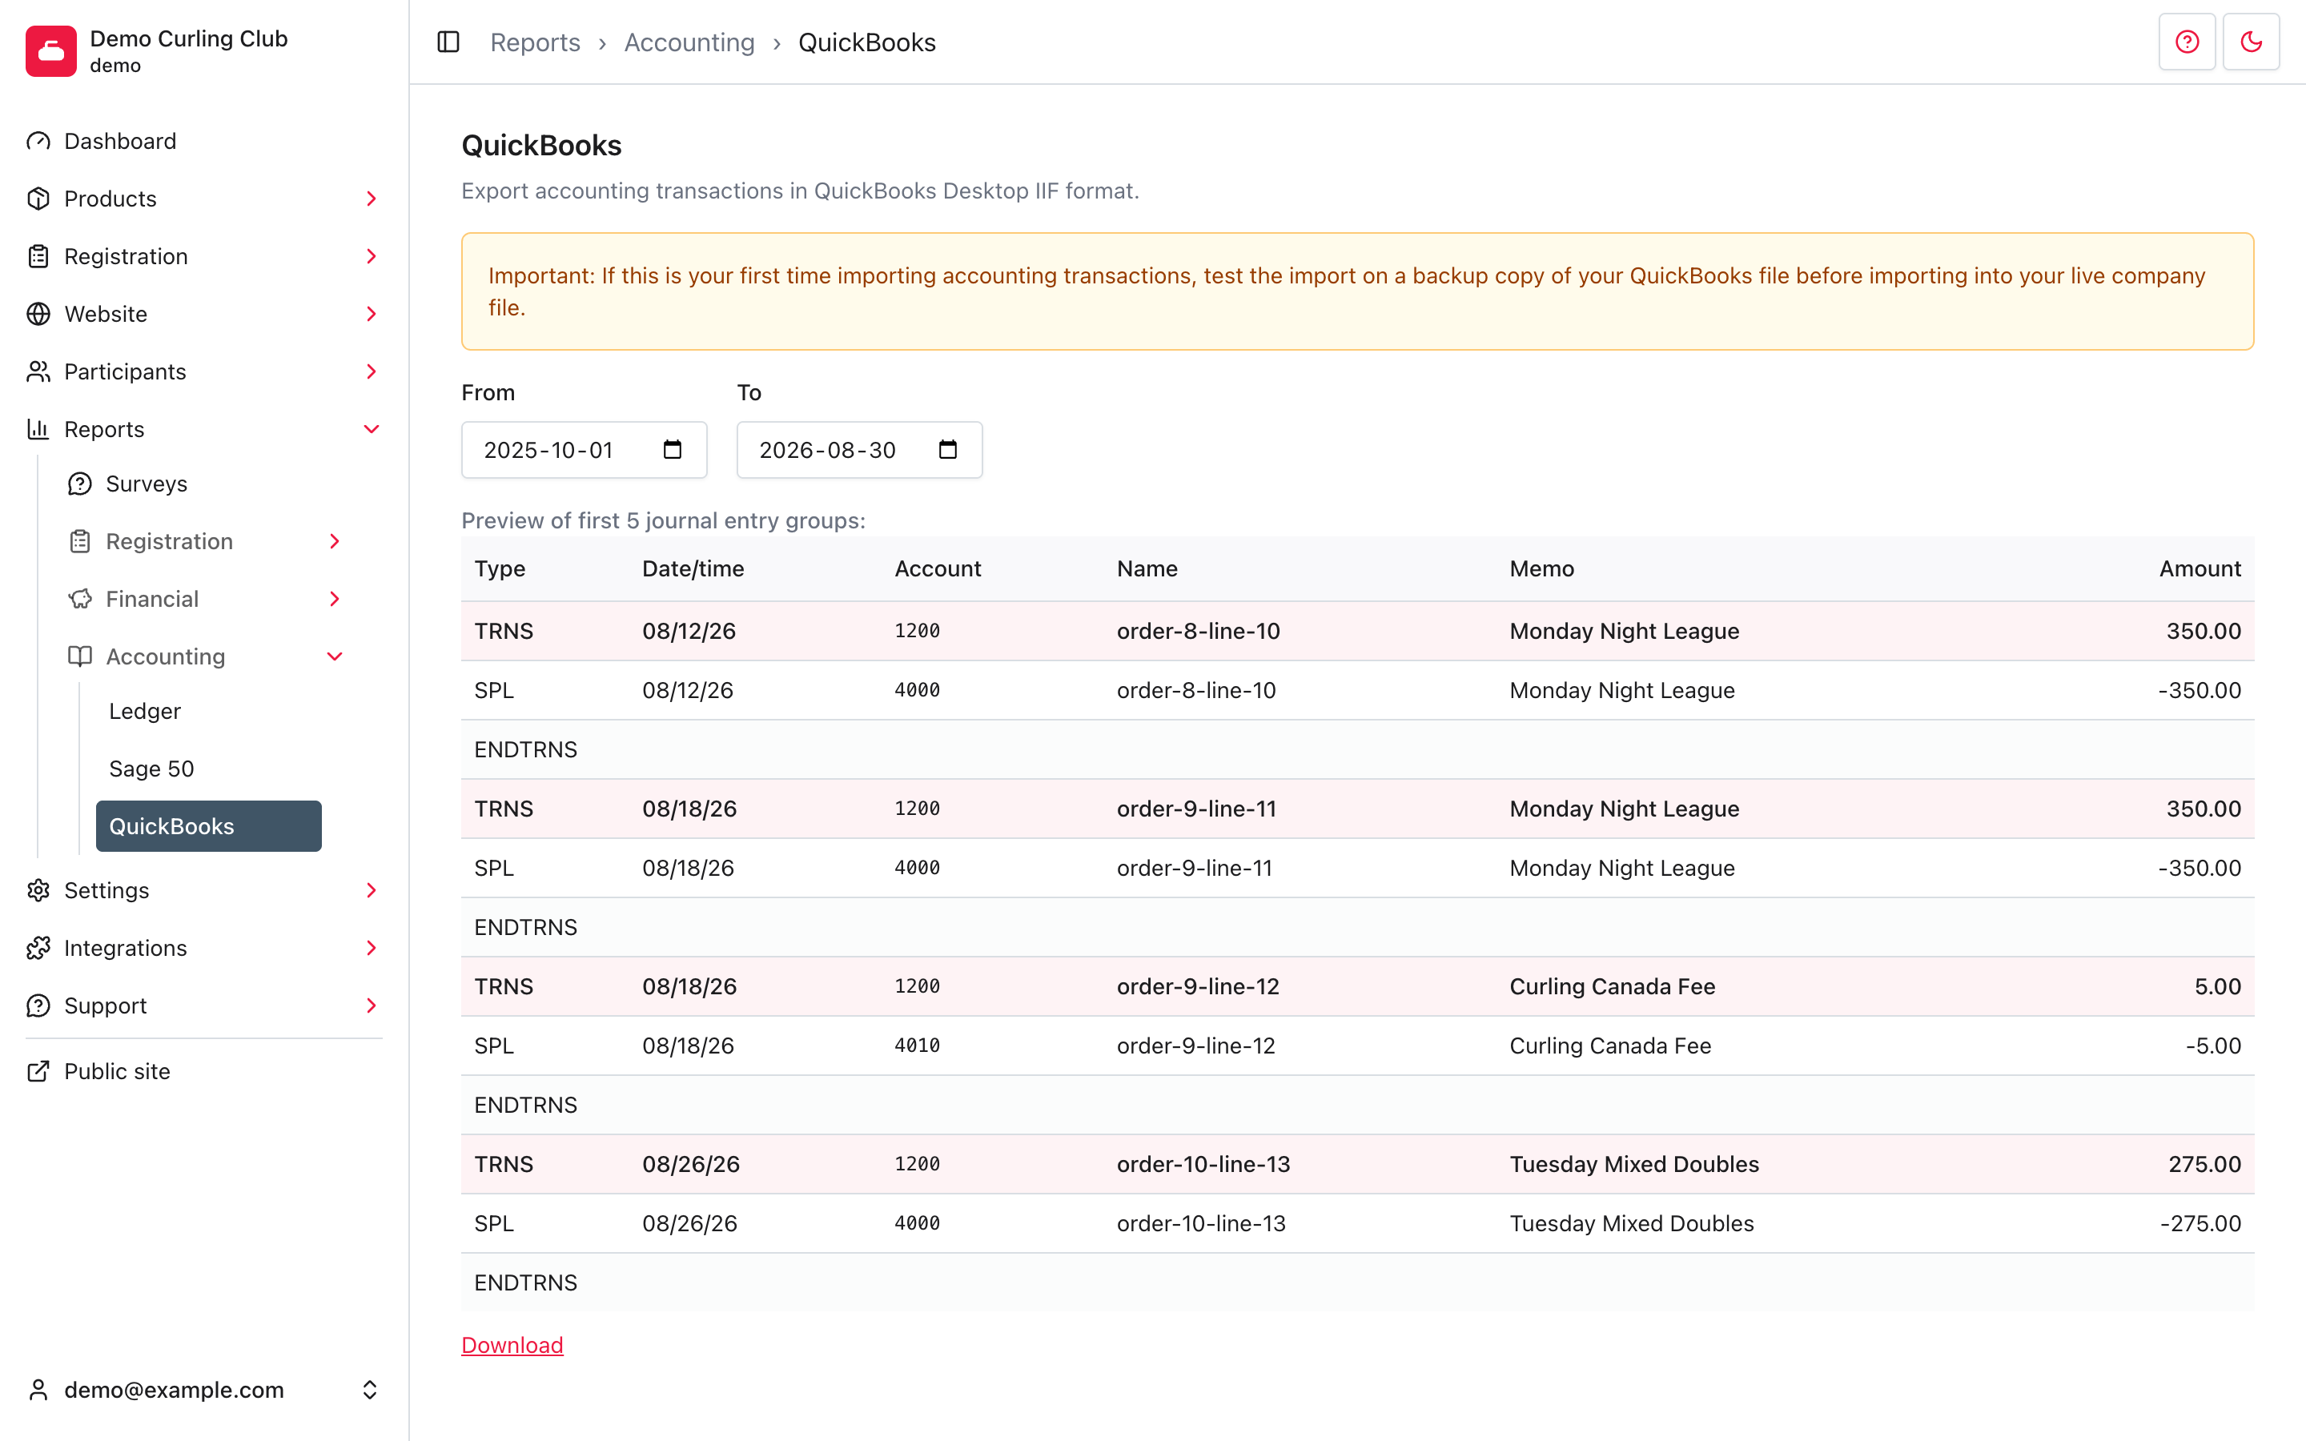Click the Demo Curling Club name
Image resolution: width=2306 pixels, height=1441 pixels.
(189, 38)
